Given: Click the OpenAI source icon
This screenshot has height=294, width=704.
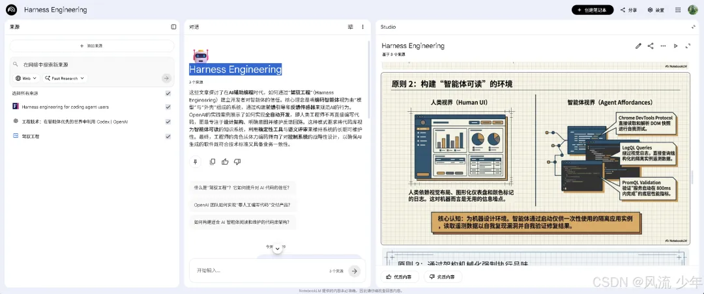Looking at the screenshot, I should tap(16, 121).
